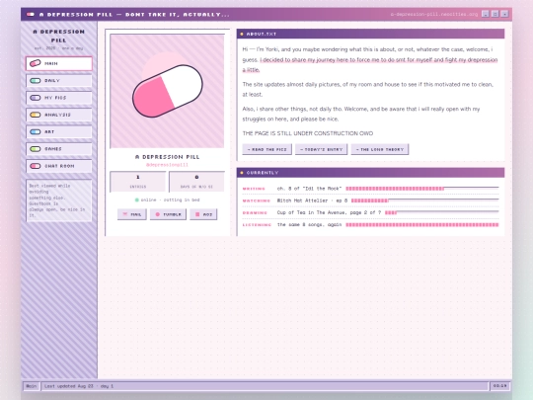This screenshot has height=400, width=533.
Task: Click the Drawing label in Currently
Action: pos(255,213)
